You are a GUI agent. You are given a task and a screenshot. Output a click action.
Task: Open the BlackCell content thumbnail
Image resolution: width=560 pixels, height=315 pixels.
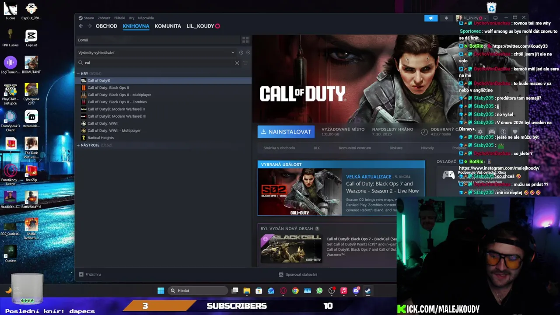291,248
